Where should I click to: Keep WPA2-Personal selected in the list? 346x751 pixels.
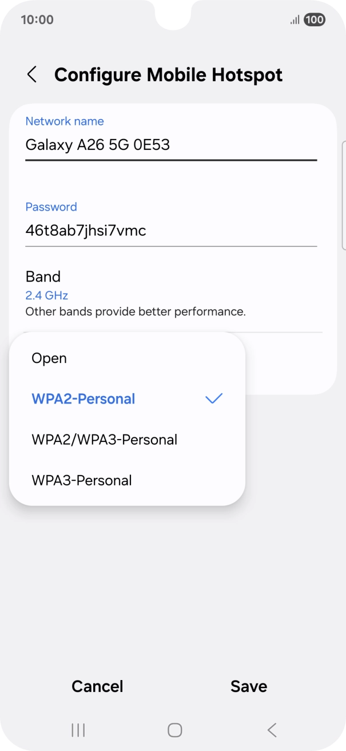point(83,398)
